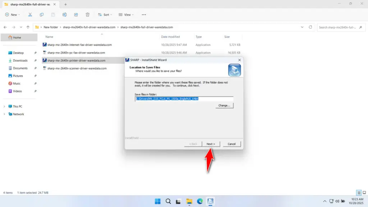Cut the selected file

(30, 15)
